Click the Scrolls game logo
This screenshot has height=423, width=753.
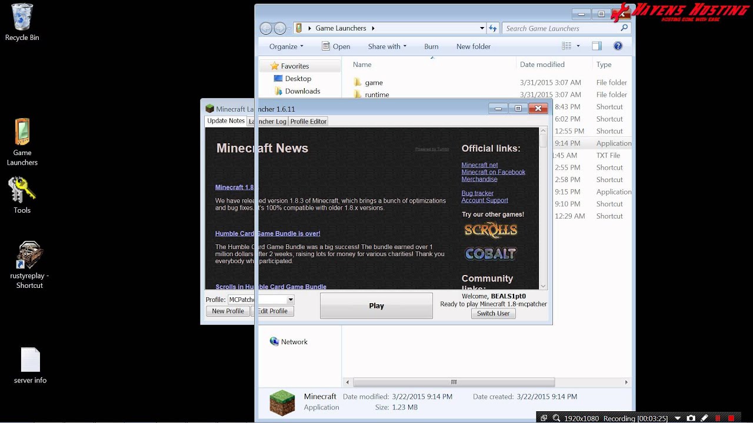[x=491, y=230]
